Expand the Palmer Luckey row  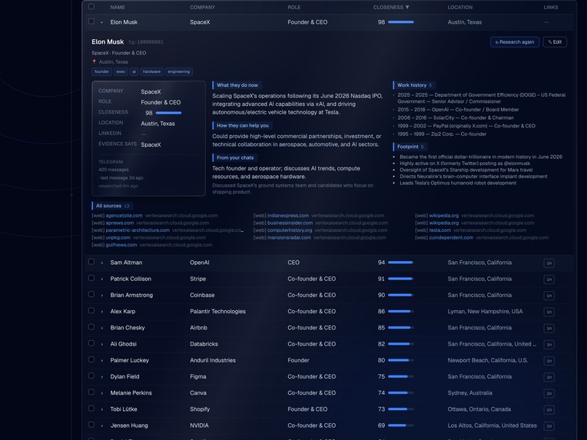pos(102,361)
